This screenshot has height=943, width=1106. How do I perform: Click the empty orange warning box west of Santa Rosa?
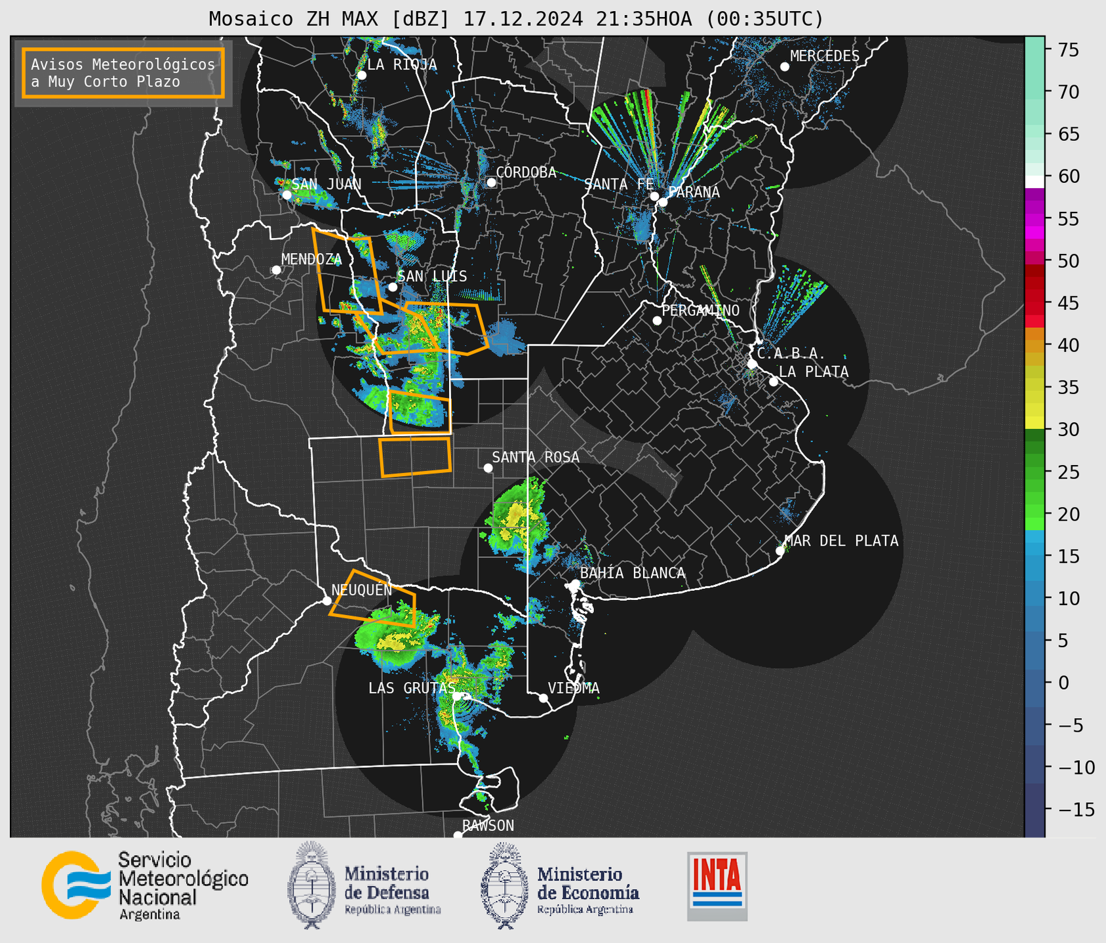tap(415, 456)
